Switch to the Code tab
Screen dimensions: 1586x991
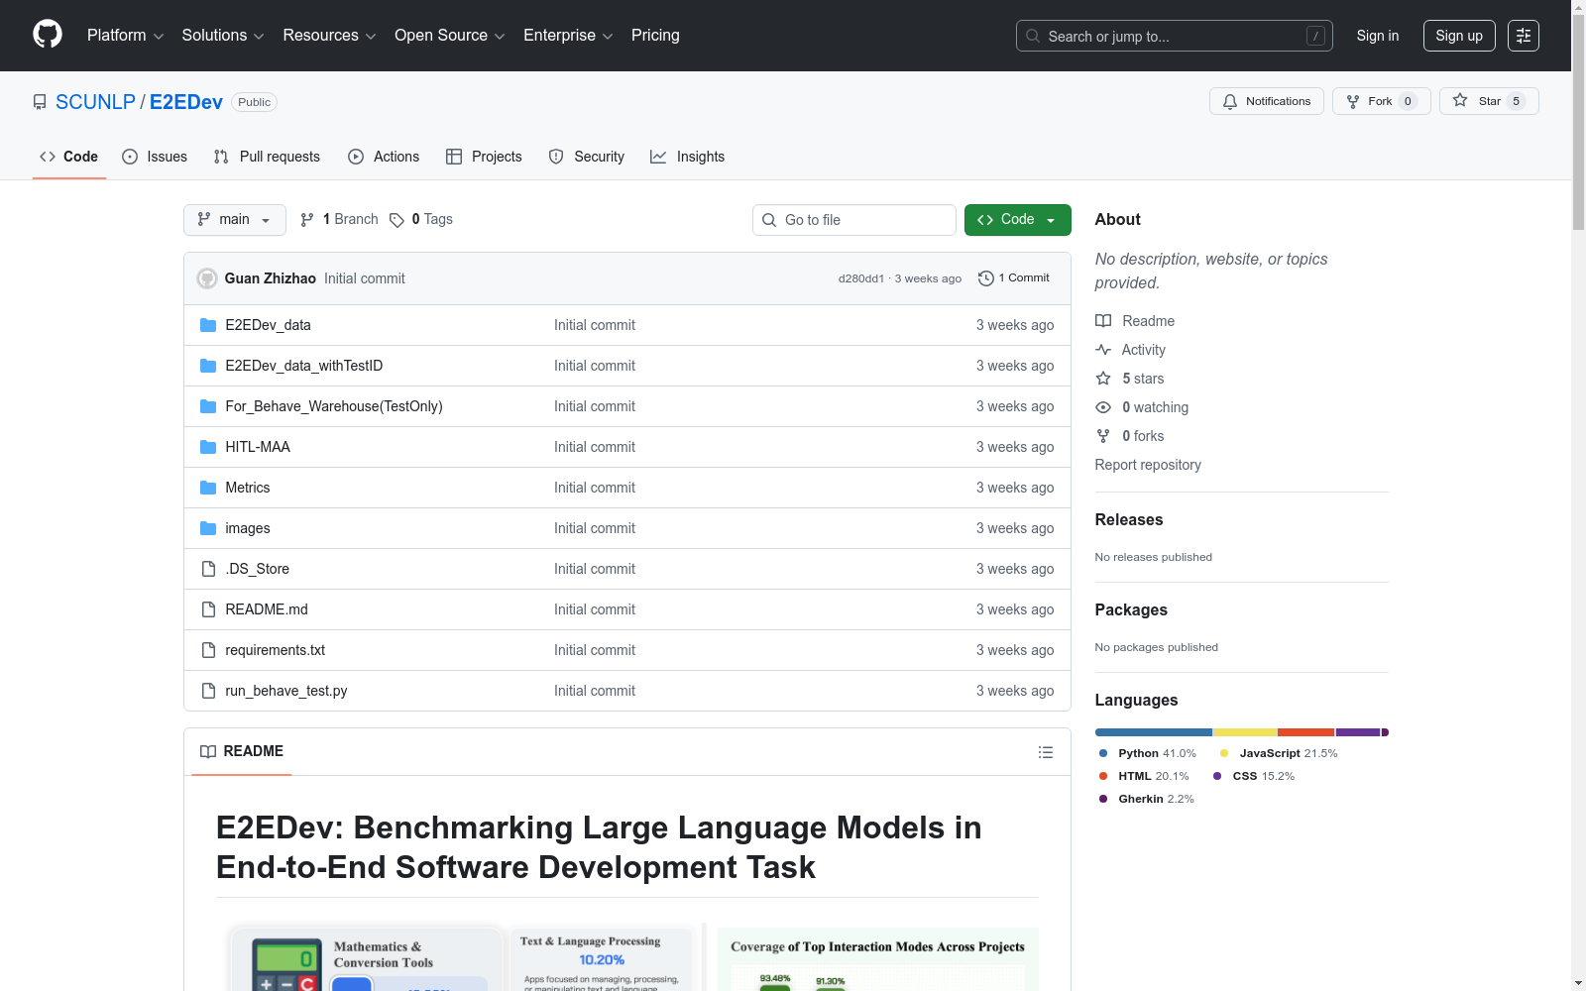[69, 157]
